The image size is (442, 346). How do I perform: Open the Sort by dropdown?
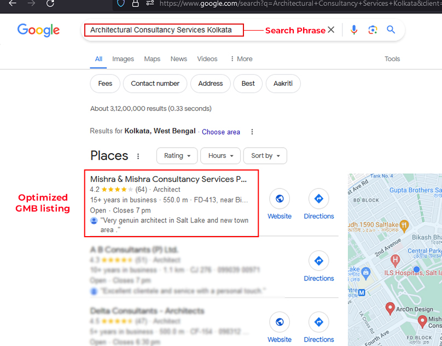[265, 156]
